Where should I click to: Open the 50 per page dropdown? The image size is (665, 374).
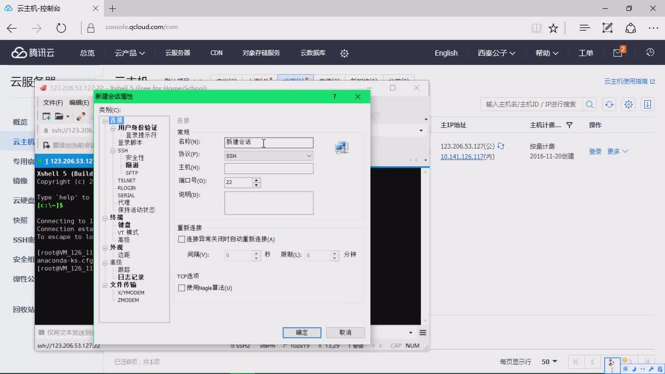549,362
